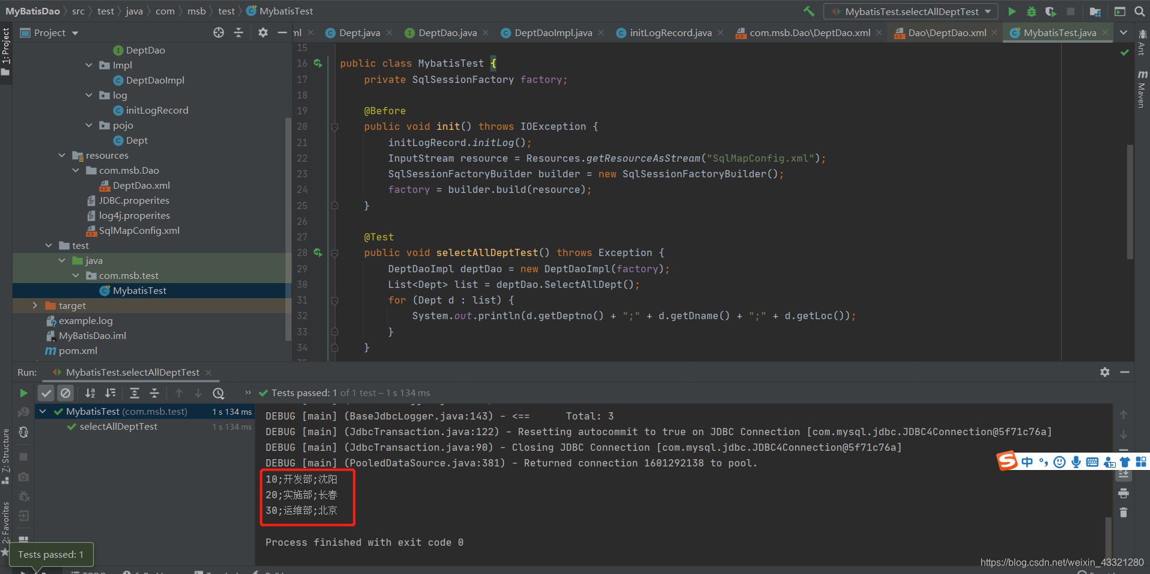
Task: Open the run configuration dropdown
Action: tap(911, 11)
